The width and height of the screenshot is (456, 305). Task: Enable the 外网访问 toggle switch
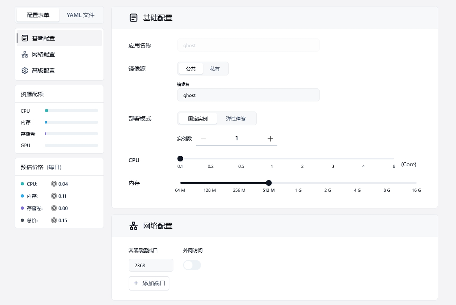tap(192, 265)
